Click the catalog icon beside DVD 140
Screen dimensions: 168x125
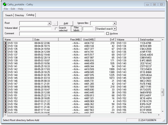click(x=6, y=63)
